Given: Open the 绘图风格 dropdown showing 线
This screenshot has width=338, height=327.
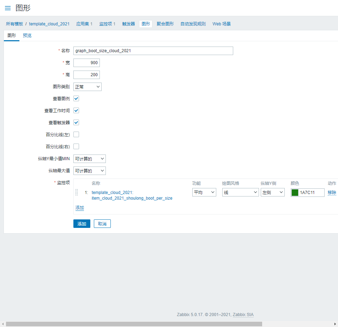Looking at the screenshot, I should 240,192.
